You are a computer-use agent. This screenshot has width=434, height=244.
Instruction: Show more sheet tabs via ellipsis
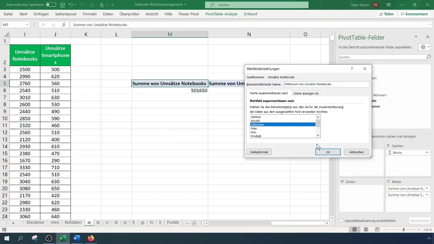pyautogui.click(x=188, y=223)
